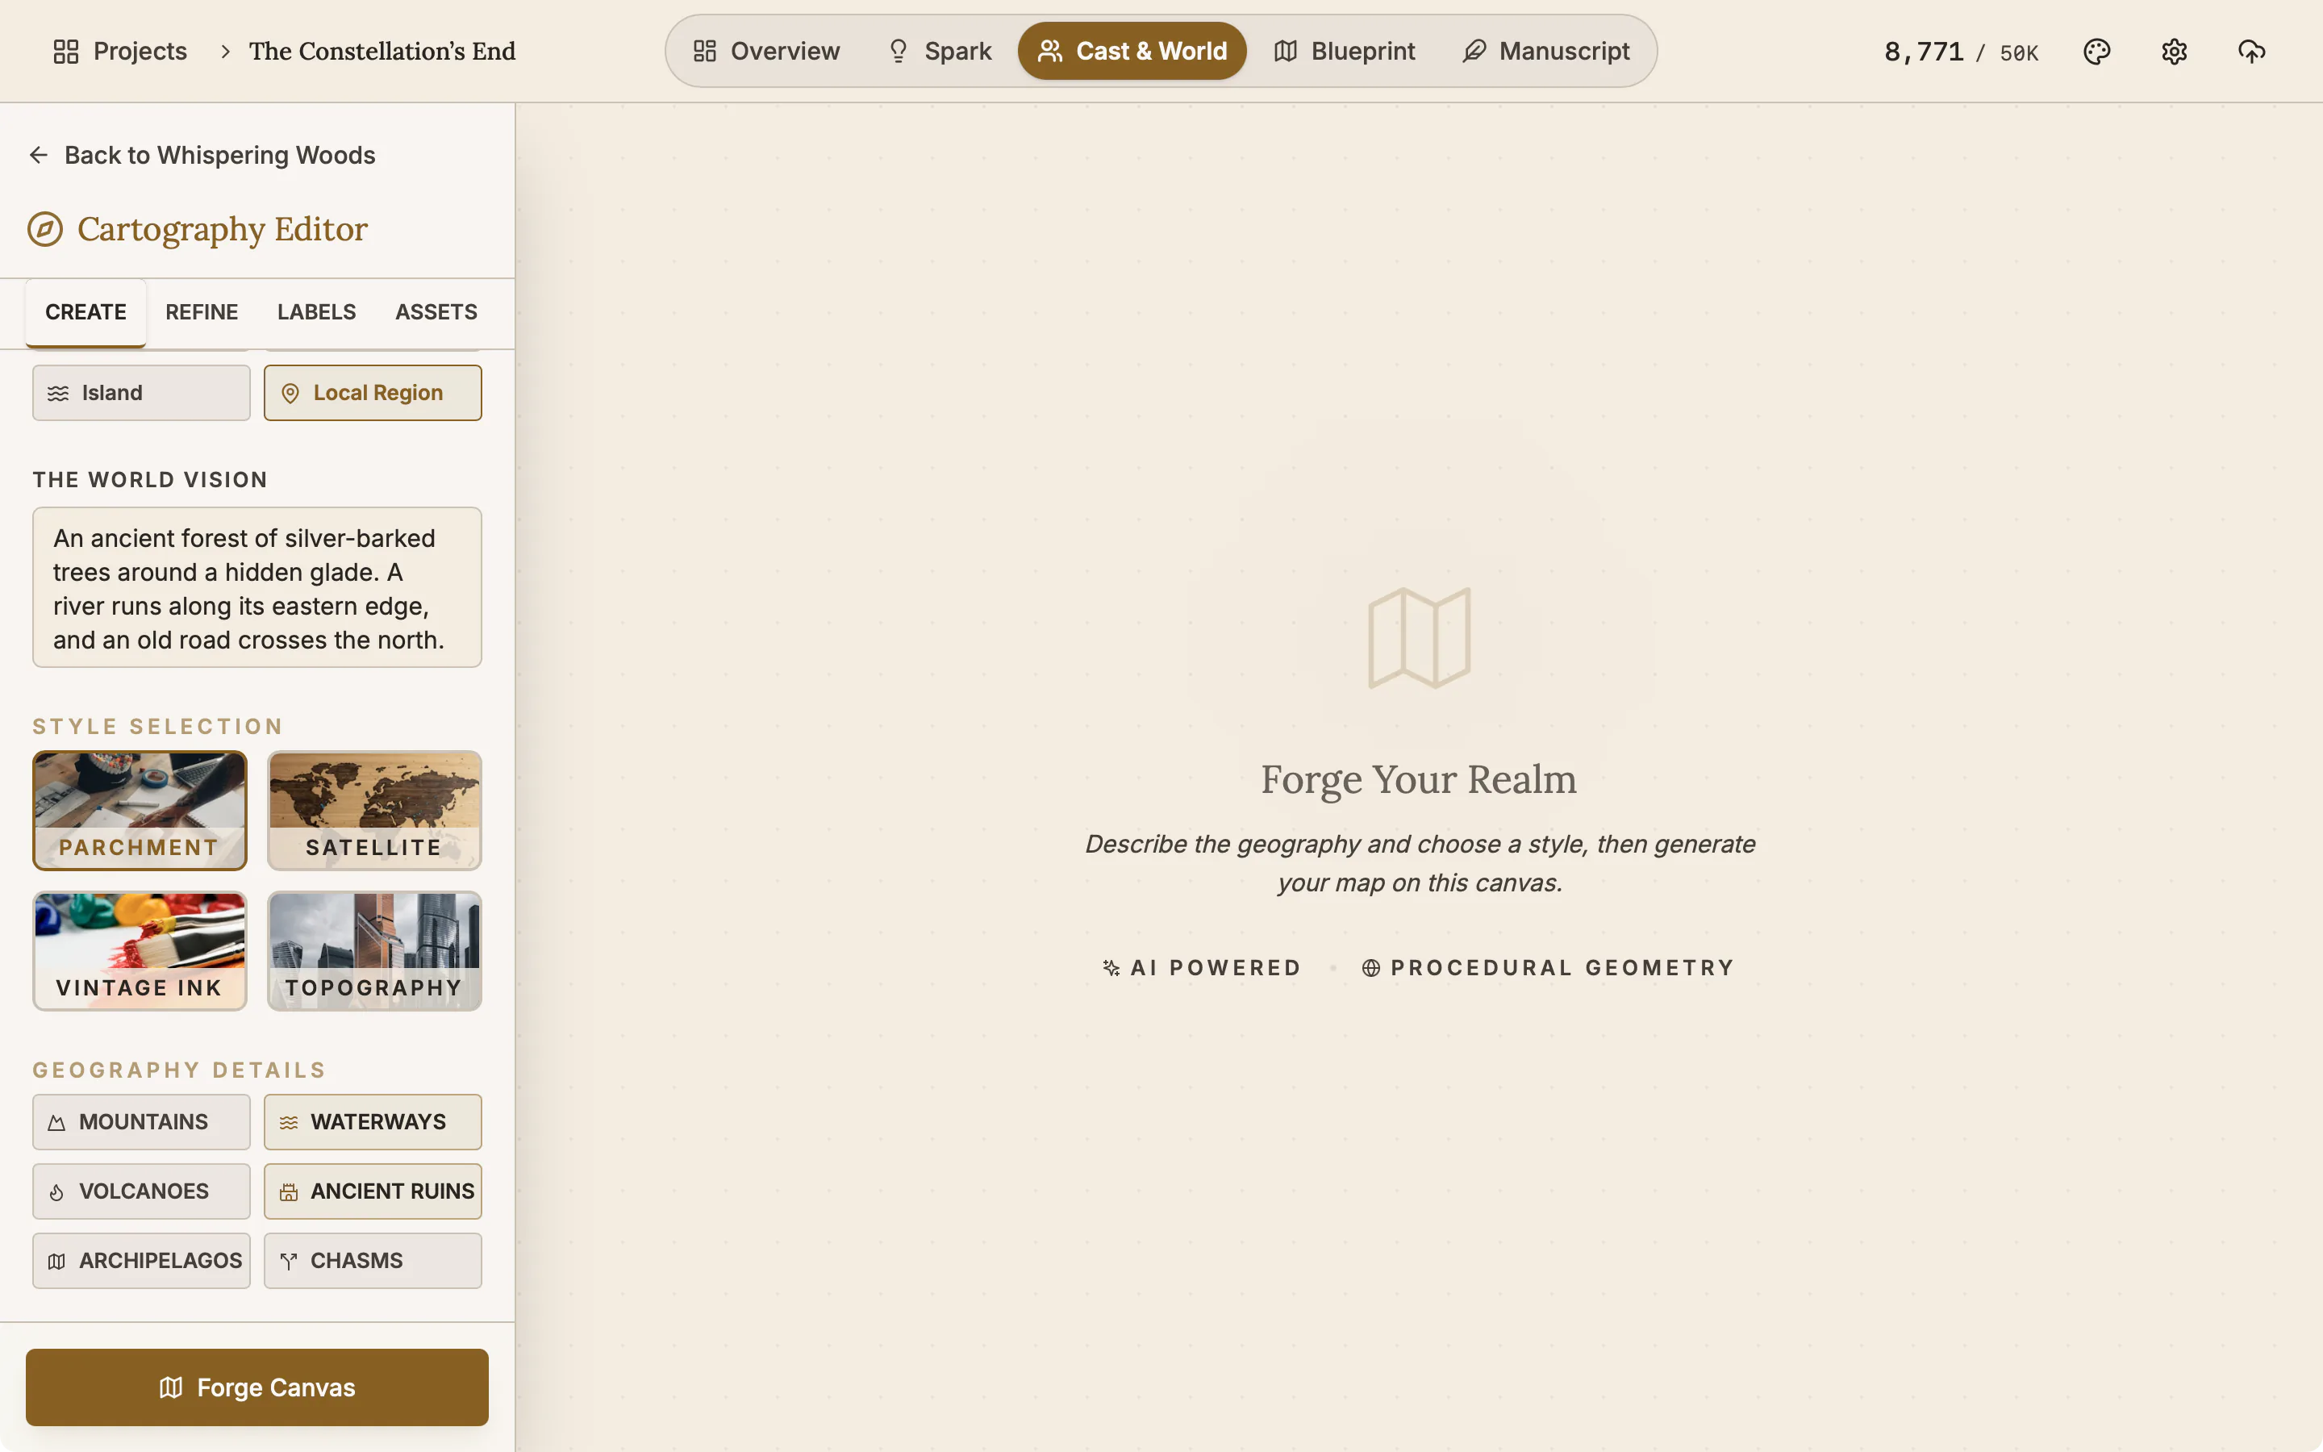Click the back arrow to Whispering Woods
The width and height of the screenshot is (2323, 1452).
click(x=39, y=155)
